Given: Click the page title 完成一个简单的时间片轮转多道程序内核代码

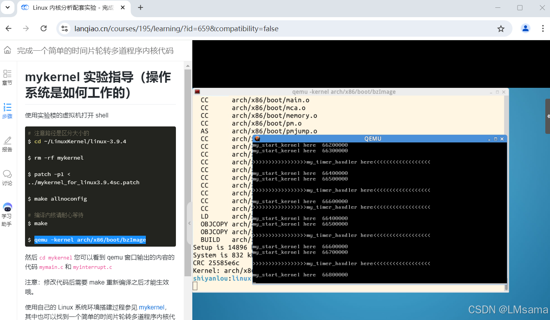Looking at the screenshot, I should pos(95,51).
